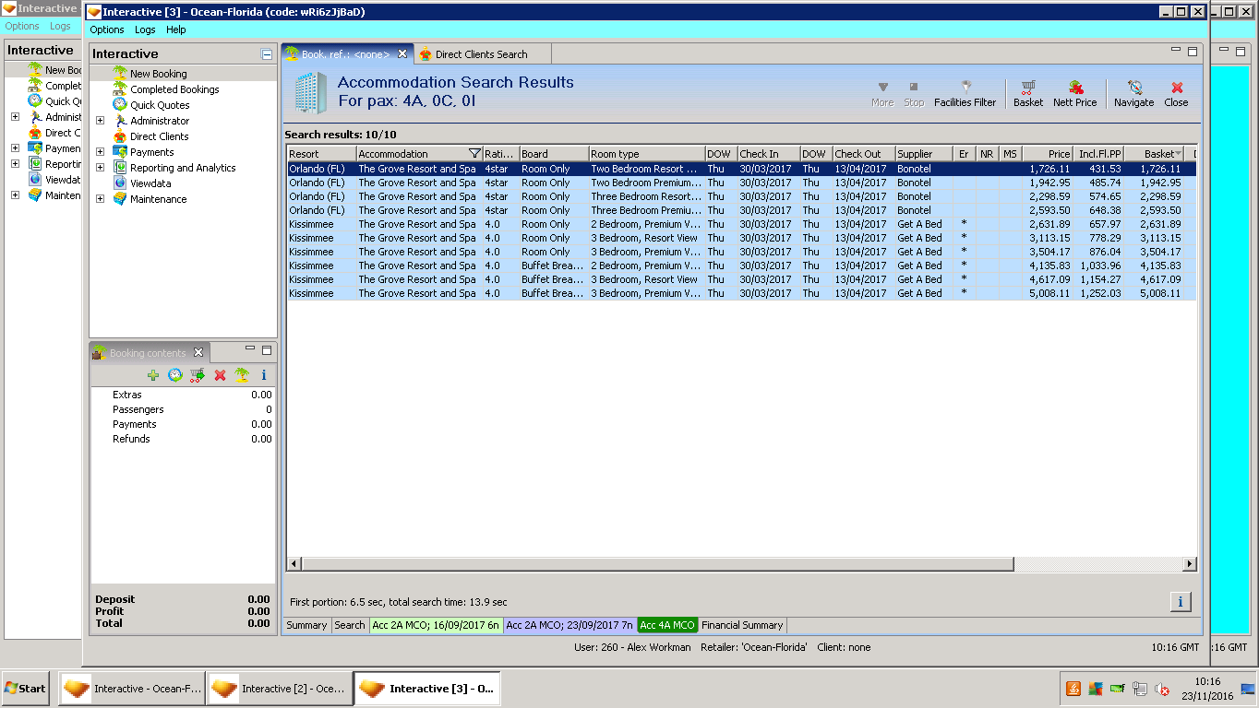
Task: Open Viewdata in the navigation tree
Action: [151, 183]
